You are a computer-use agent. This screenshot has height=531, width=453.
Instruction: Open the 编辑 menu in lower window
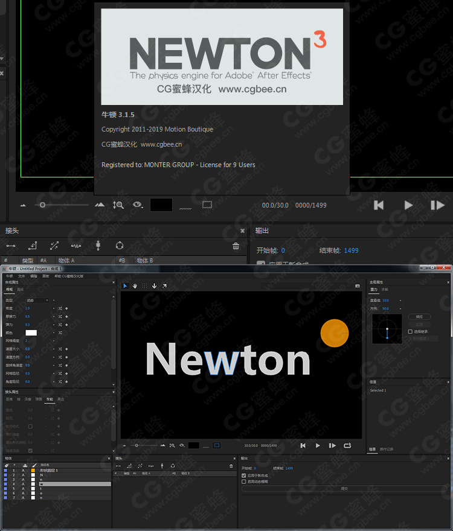pos(33,276)
